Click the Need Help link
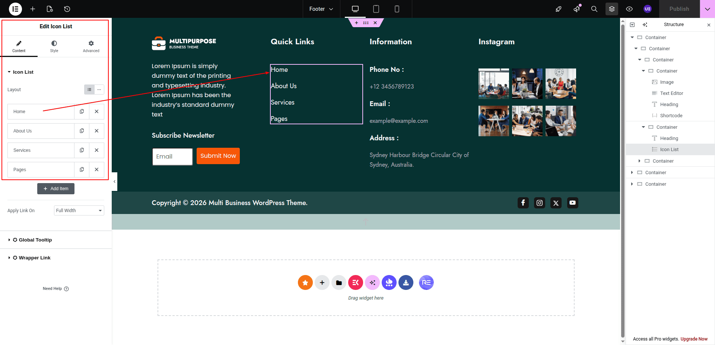This screenshot has height=345, width=715. [56, 289]
